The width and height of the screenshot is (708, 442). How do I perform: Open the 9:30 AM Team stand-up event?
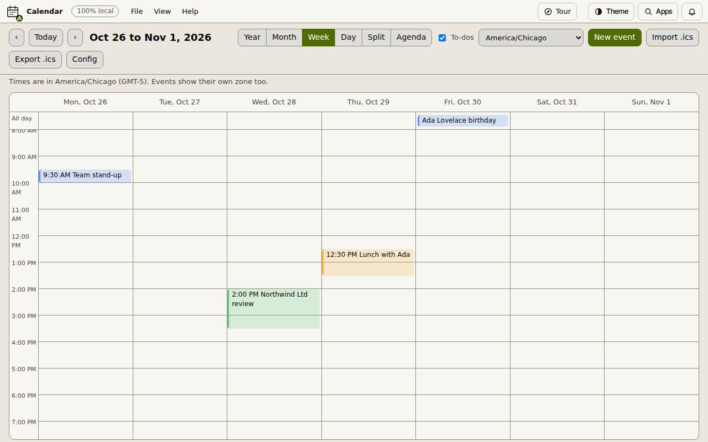85,176
